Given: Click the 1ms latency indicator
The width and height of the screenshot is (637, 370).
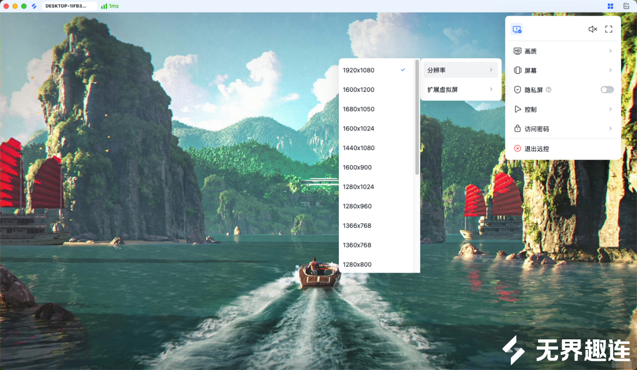Looking at the screenshot, I should 114,6.
